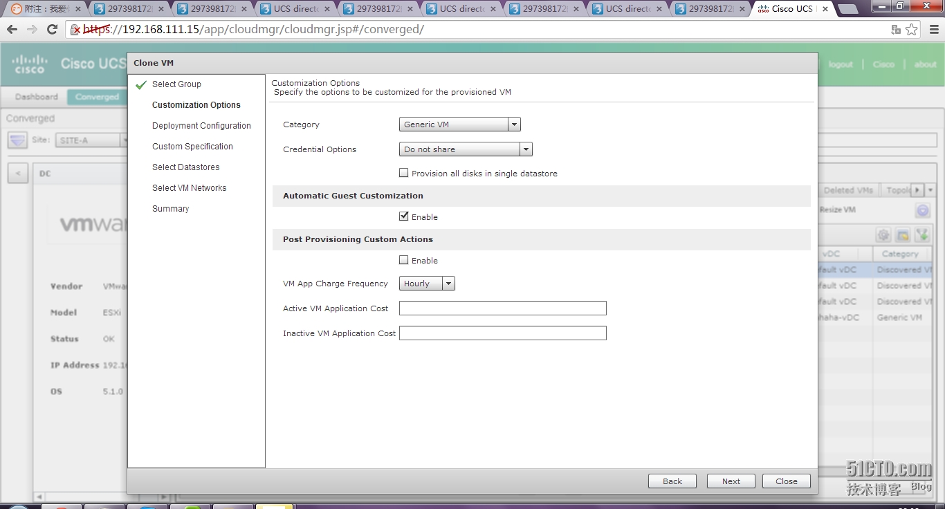
Task: Open the Credential Options dropdown
Action: pos(466,149)
